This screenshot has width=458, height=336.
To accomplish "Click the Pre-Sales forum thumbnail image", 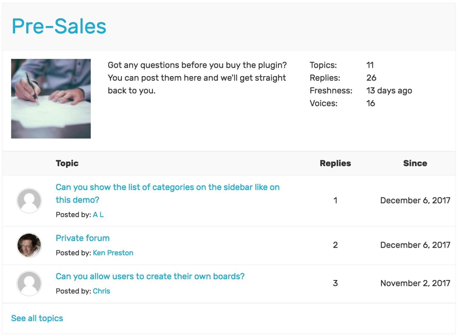I will (51, 99).
